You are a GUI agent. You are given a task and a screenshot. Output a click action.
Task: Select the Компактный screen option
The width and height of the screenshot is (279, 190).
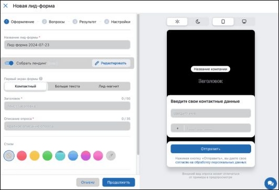[x=25, y=86]
